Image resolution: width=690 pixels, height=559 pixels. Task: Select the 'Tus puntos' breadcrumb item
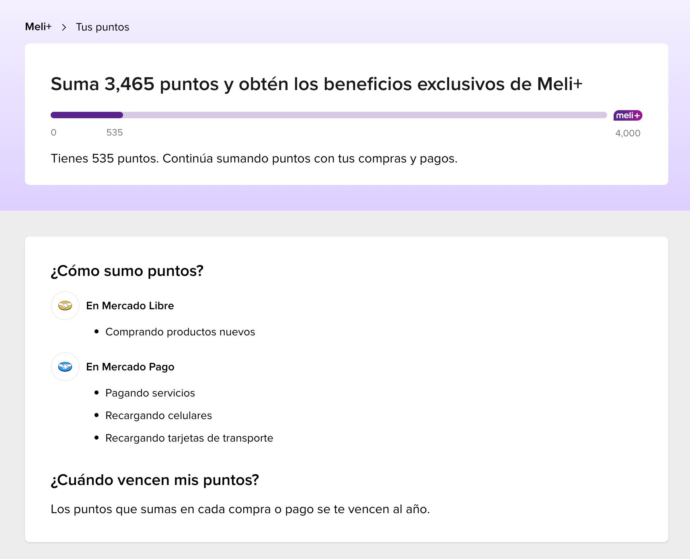coord(103,27)
